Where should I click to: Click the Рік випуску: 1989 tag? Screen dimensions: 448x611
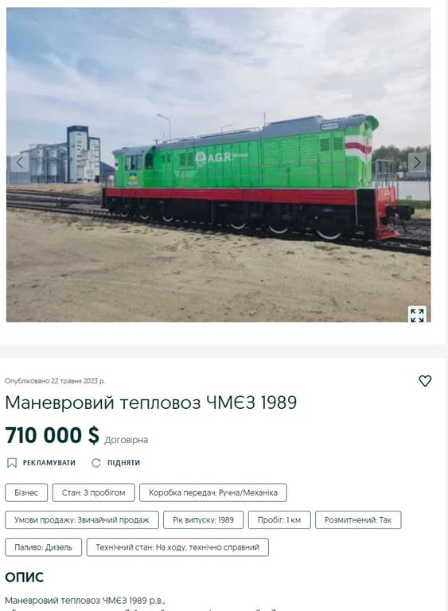pyautogui.click(x=203, y=520)
